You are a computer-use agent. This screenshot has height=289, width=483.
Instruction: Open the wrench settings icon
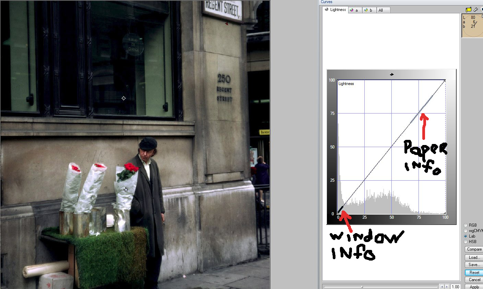476,10
